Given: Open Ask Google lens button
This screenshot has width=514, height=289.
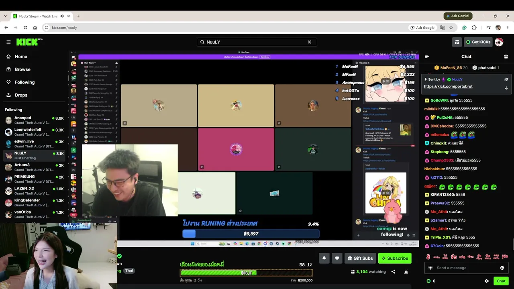Looking at the screenshot, I should 422,28.
